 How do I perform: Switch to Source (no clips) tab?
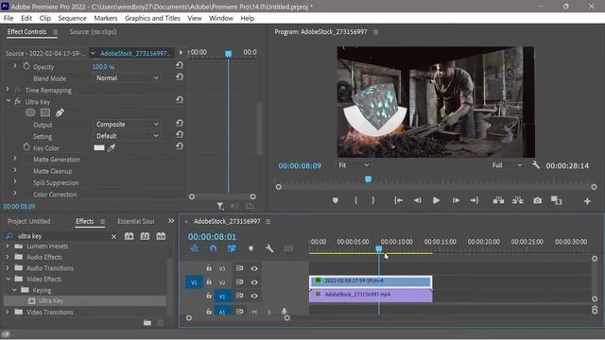point(93,32)
